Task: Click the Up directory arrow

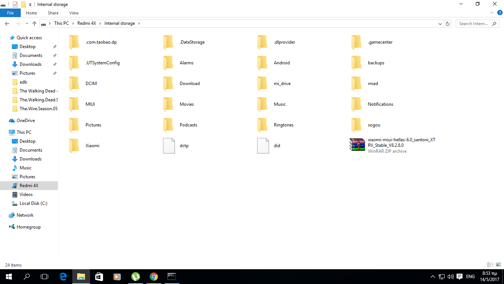Action: click(34, 24)
